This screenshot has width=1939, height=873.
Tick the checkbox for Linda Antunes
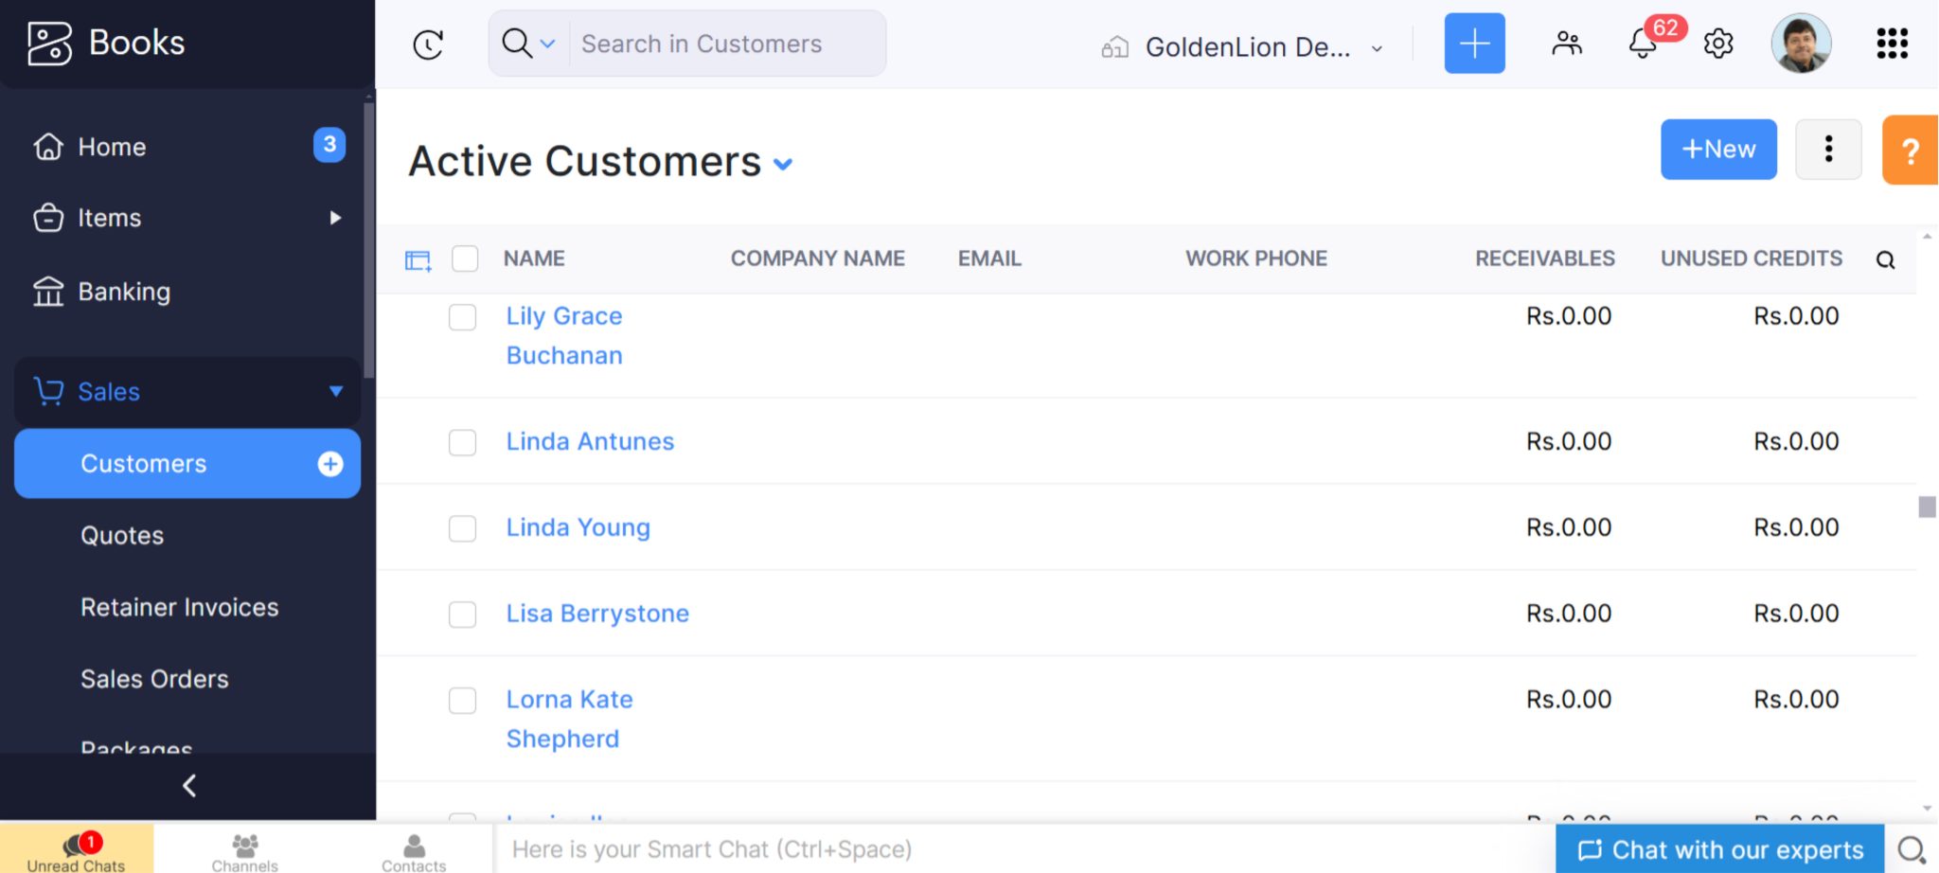click(x=462, y=442)
